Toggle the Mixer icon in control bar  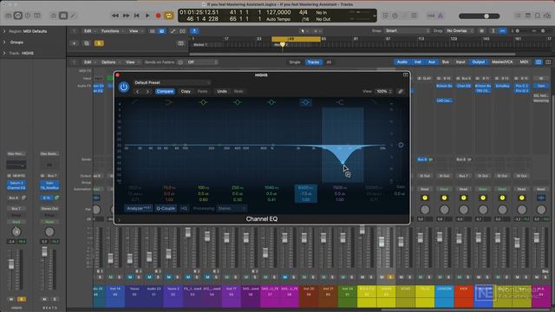pos(63,16)
